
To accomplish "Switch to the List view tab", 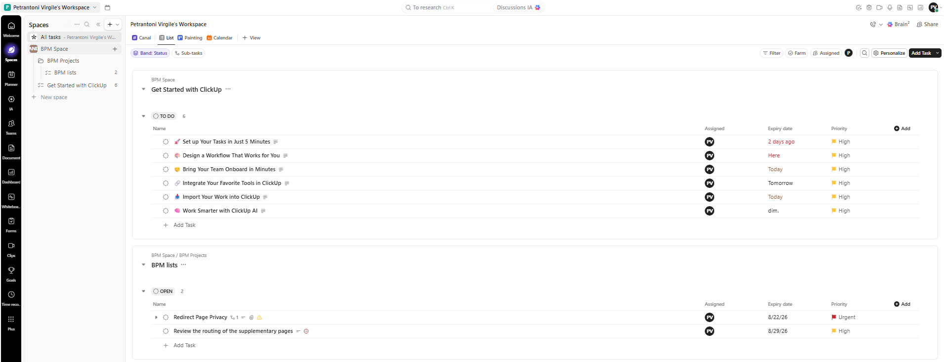I will (167, 37).
